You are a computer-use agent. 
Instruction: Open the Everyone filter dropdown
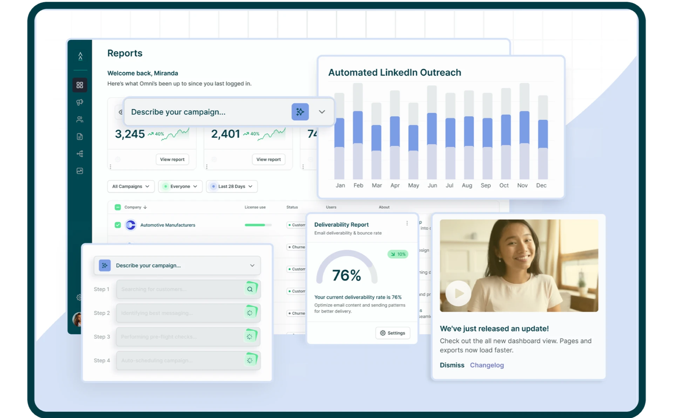coord(180,186)
